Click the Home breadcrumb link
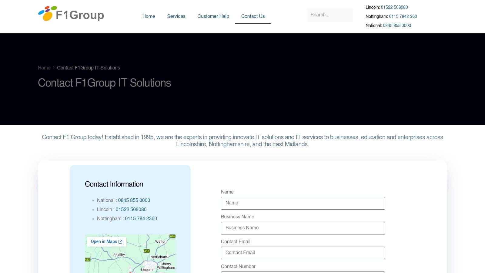The image size is (485, 273). (44, 68)
